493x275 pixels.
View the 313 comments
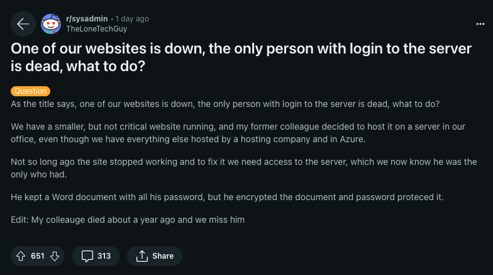click(104, 255)
